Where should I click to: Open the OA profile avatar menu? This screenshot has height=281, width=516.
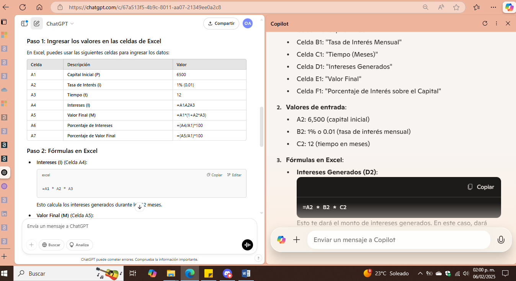(x=248, y=23)
